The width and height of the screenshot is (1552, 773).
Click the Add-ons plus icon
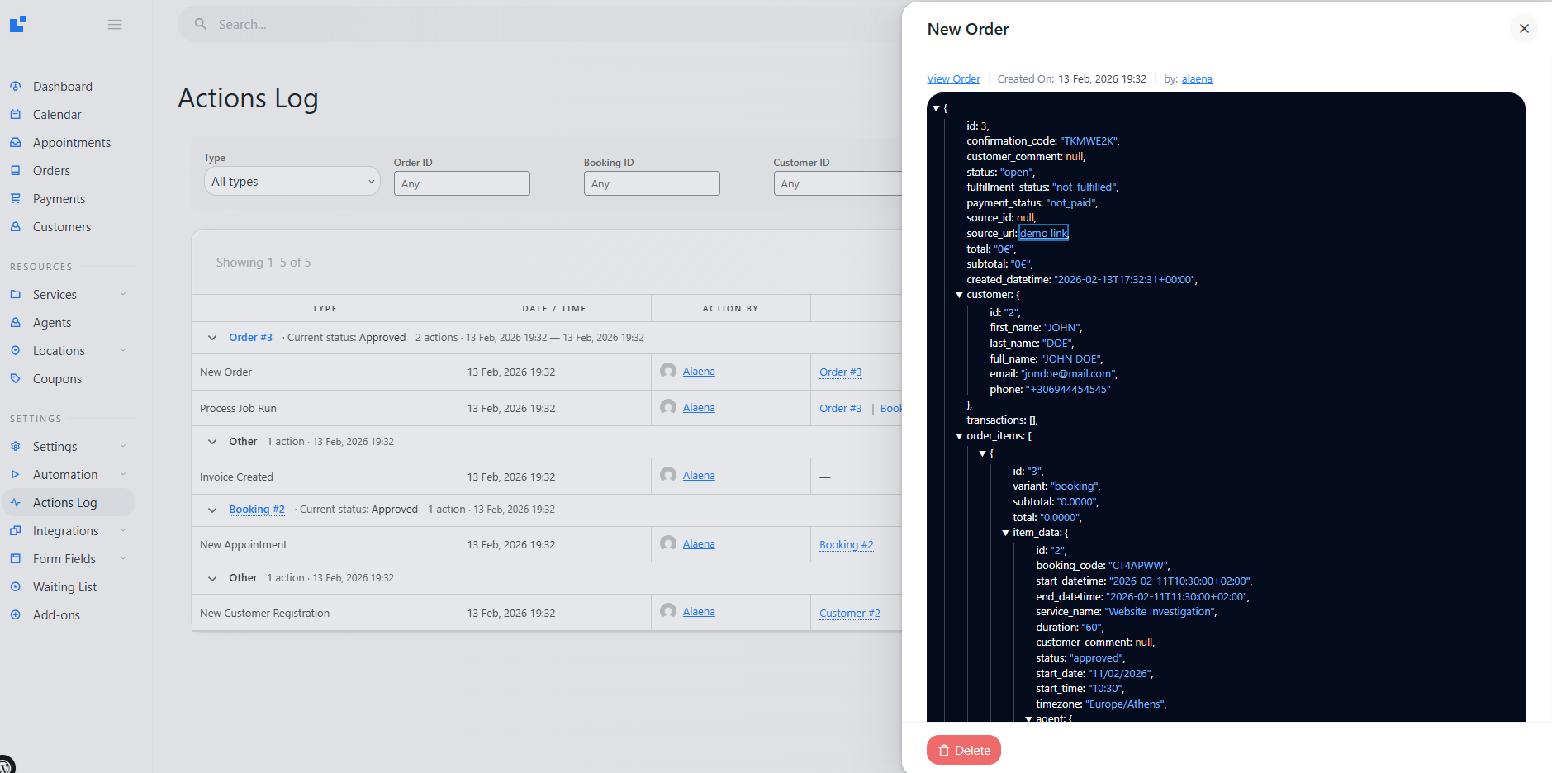pyautogui.click(x=16, y=615)
